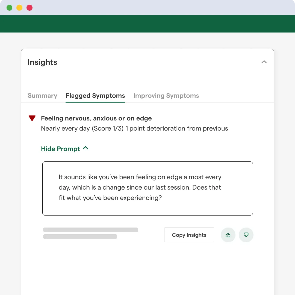Screen dimensions: 295x295
Task: Click the thumbs down feedback icon
Action: [246, 235]
